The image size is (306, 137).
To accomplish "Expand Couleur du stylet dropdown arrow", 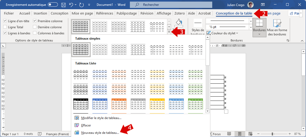I will click(237, 33).
